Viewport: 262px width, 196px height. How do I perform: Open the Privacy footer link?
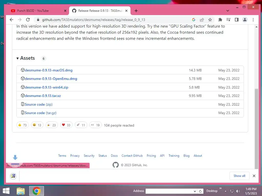(75, 156)
